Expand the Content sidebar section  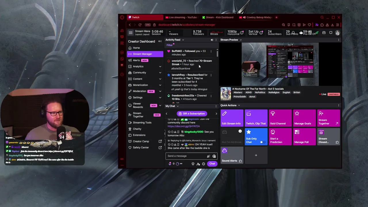[160, 79]
